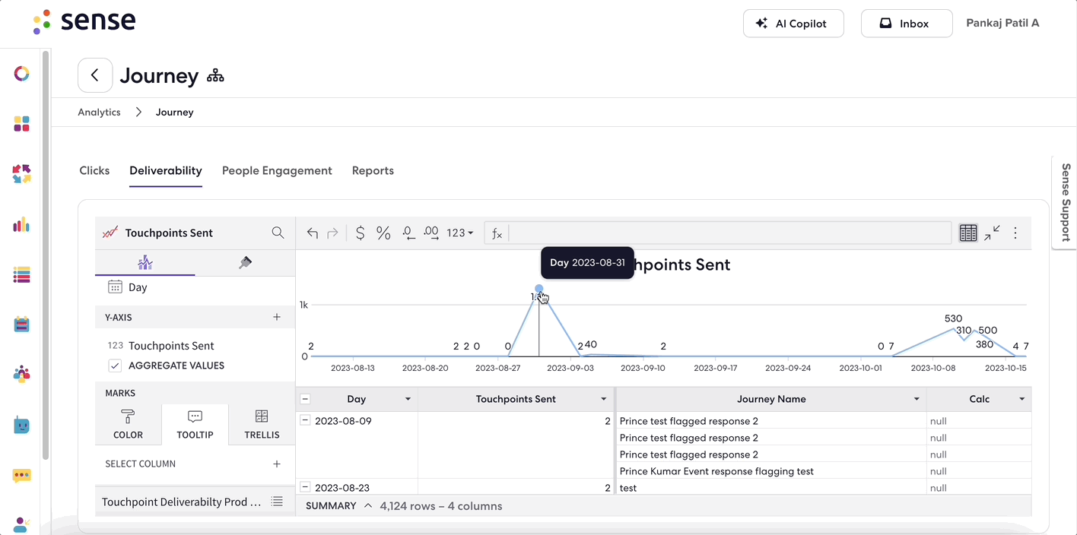Open the Pankaj Patil A profile
Image resolution: width=1077 pixels, height=535 pixels.
tap(1002, 23)
